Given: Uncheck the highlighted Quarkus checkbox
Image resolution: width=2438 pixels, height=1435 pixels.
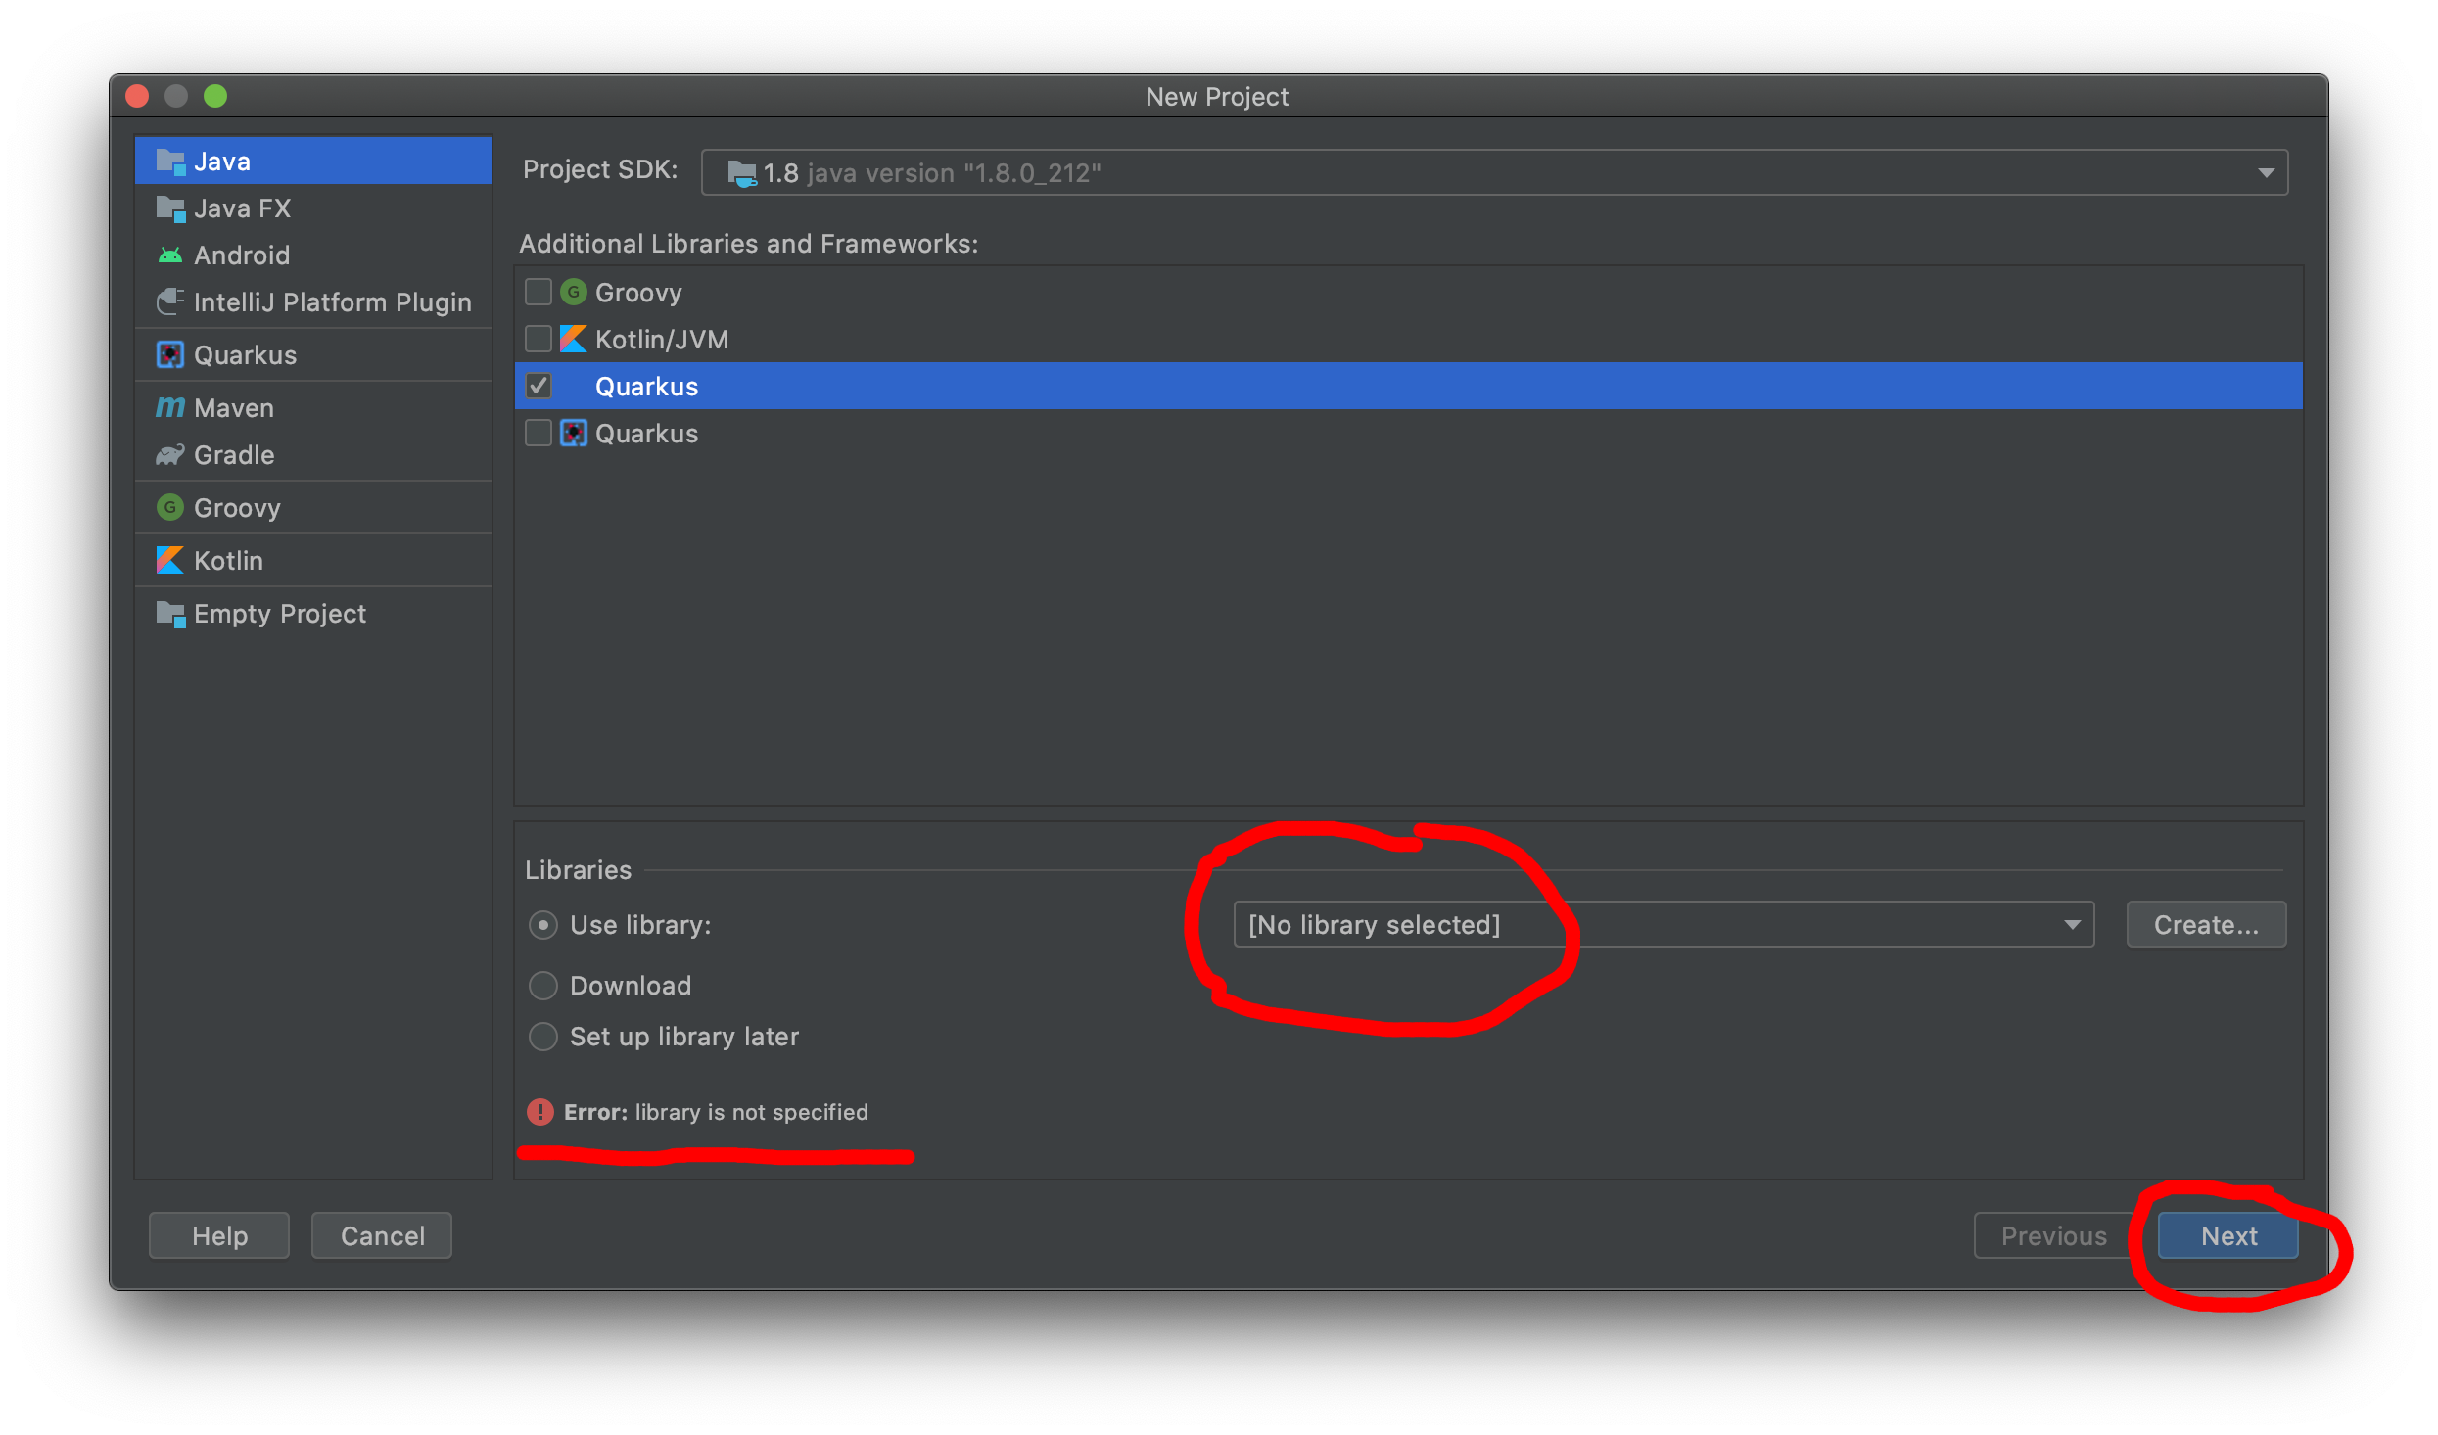Looking at the screenshot, I should click(539, 386).
